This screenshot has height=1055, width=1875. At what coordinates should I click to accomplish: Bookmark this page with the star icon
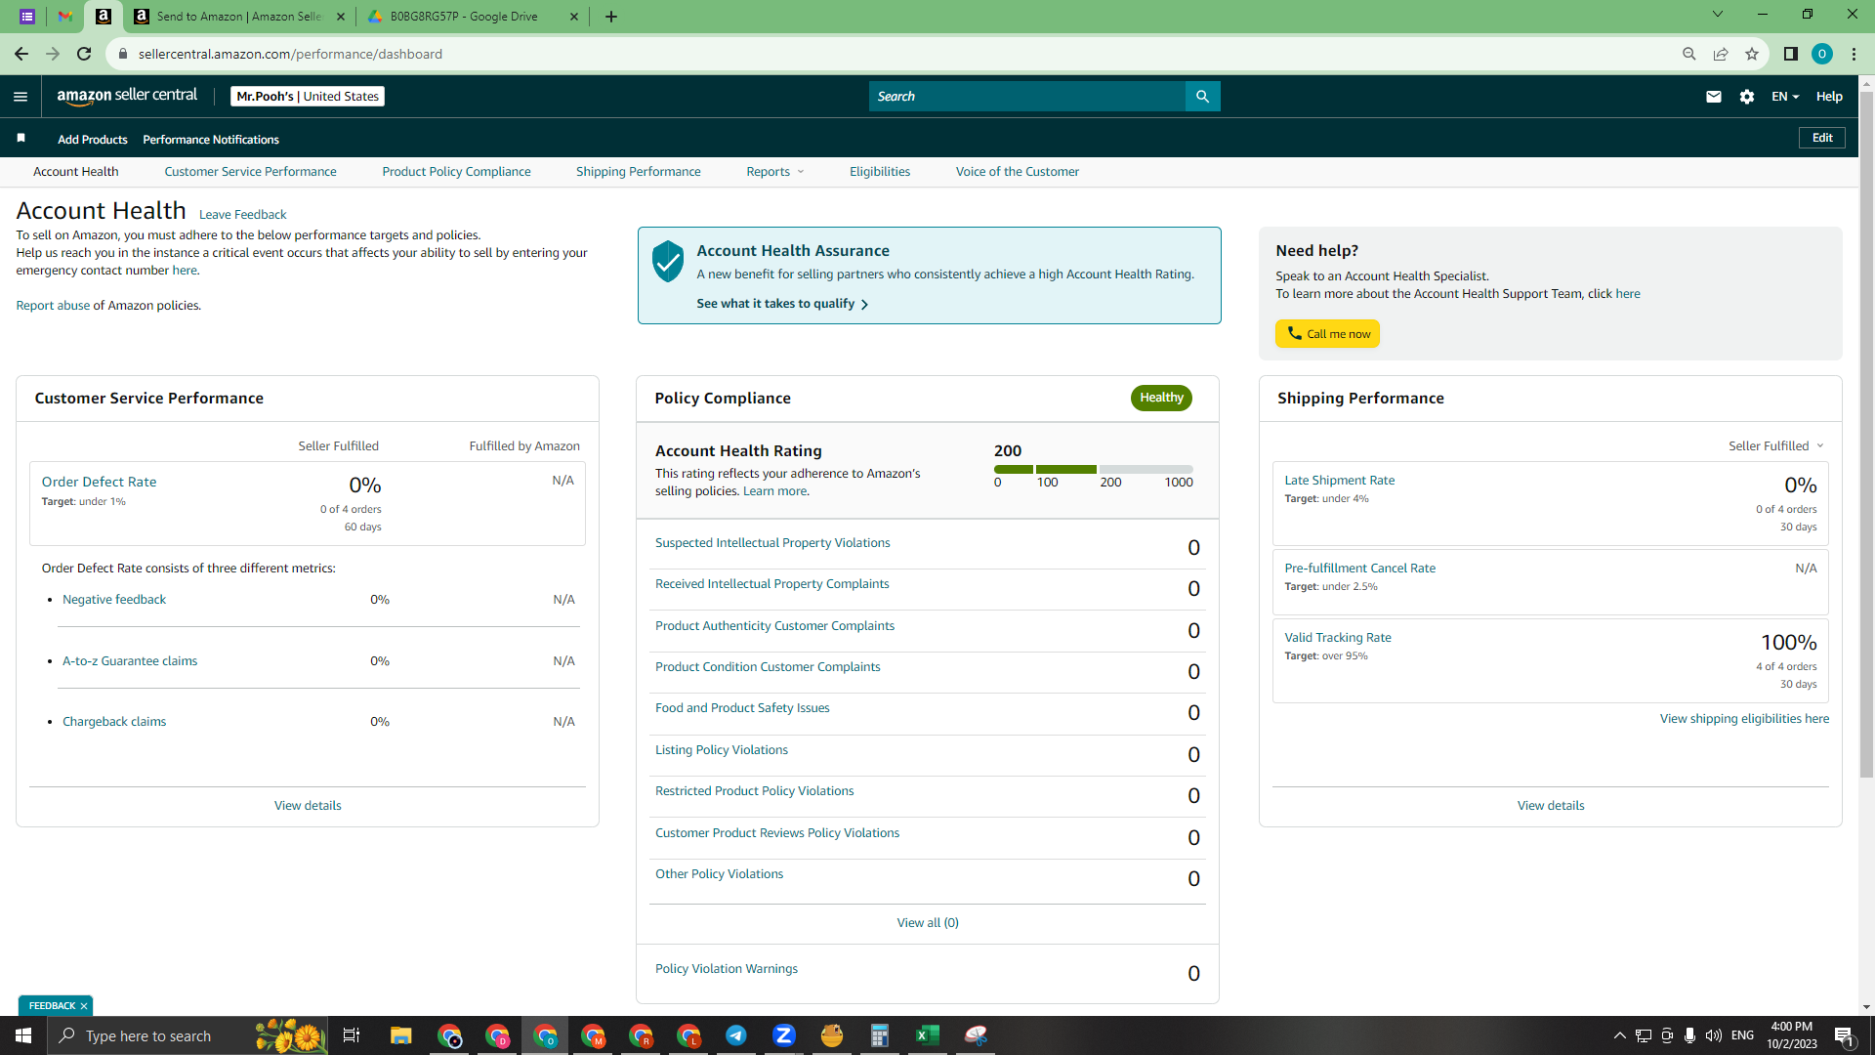1752,54
